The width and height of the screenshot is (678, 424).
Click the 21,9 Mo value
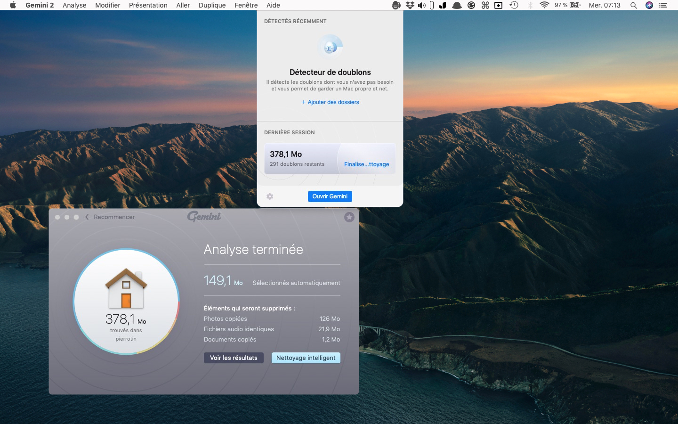tap(329, 329)
